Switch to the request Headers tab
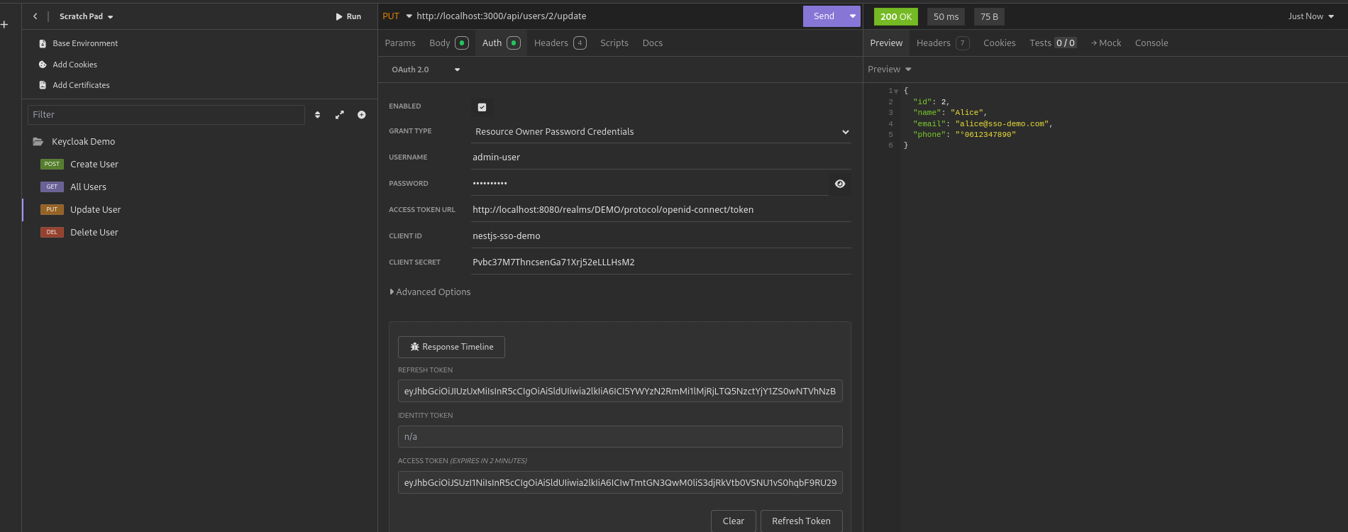Viewport: 1348px width, 532px height. pyautogui.click(x=560, y=43)
